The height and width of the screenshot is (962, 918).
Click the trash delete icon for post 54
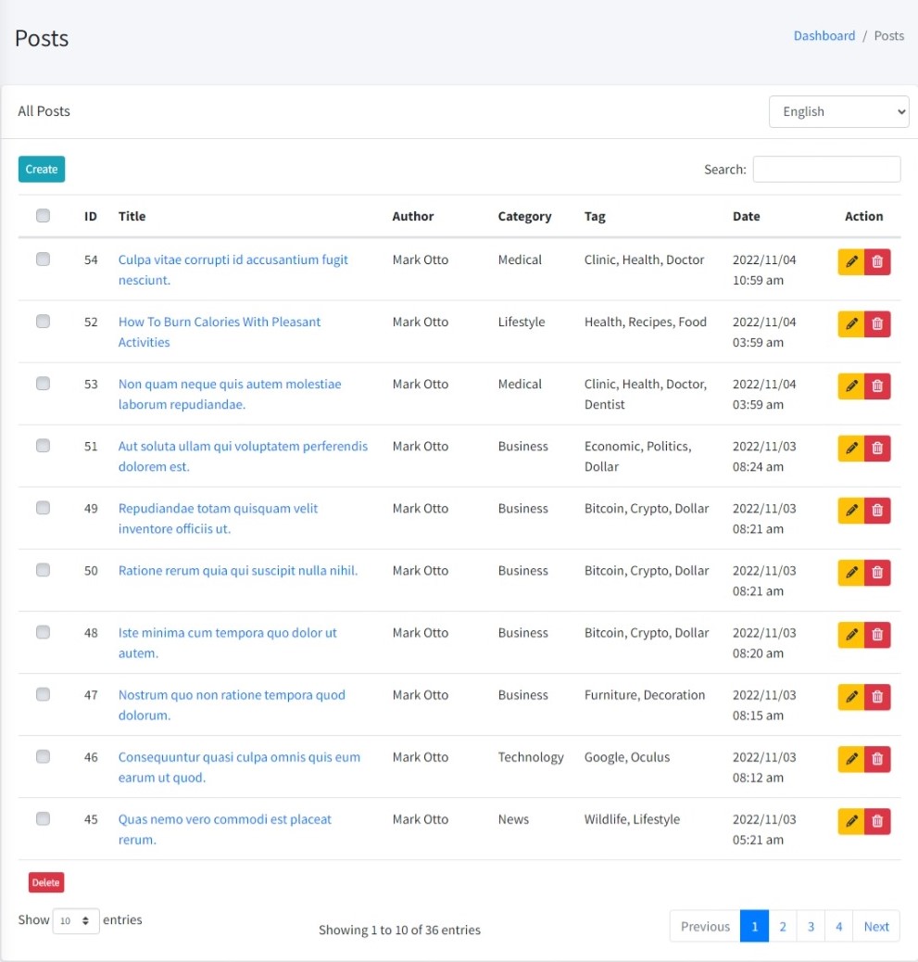(877, 262)
